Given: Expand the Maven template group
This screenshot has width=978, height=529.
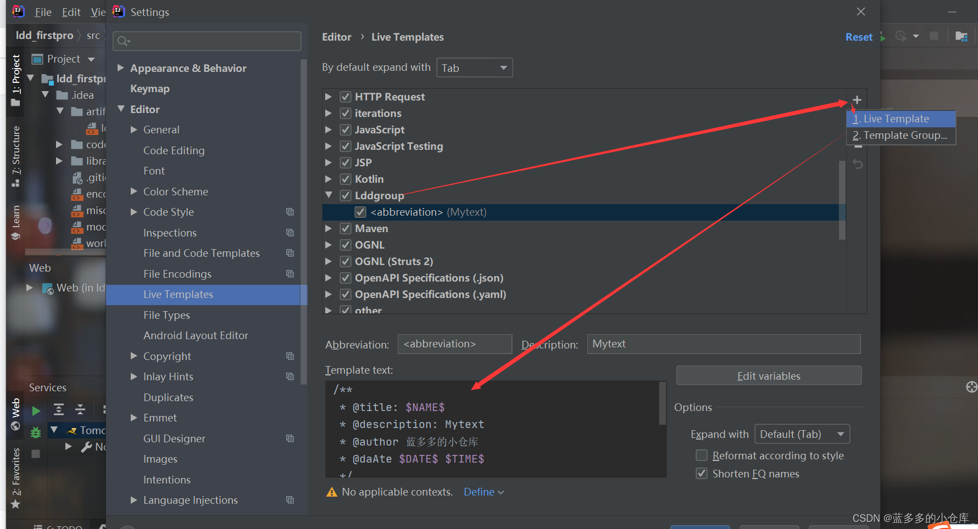Looking at the screenshot, I should pos(328,228).
